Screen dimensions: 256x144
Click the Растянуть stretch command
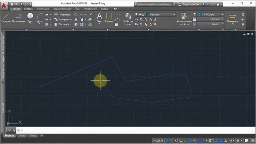pyautogui.click(x=62, y=24)
